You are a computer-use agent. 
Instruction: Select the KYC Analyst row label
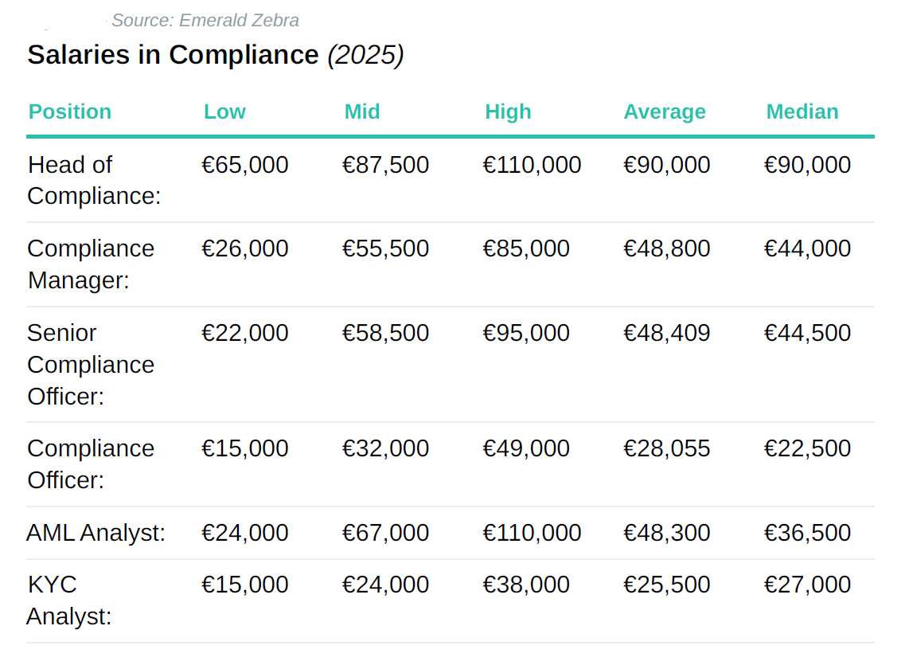tap(68, 600)
